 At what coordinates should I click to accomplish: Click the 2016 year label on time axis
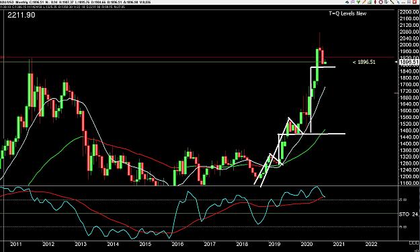(177, 244)
